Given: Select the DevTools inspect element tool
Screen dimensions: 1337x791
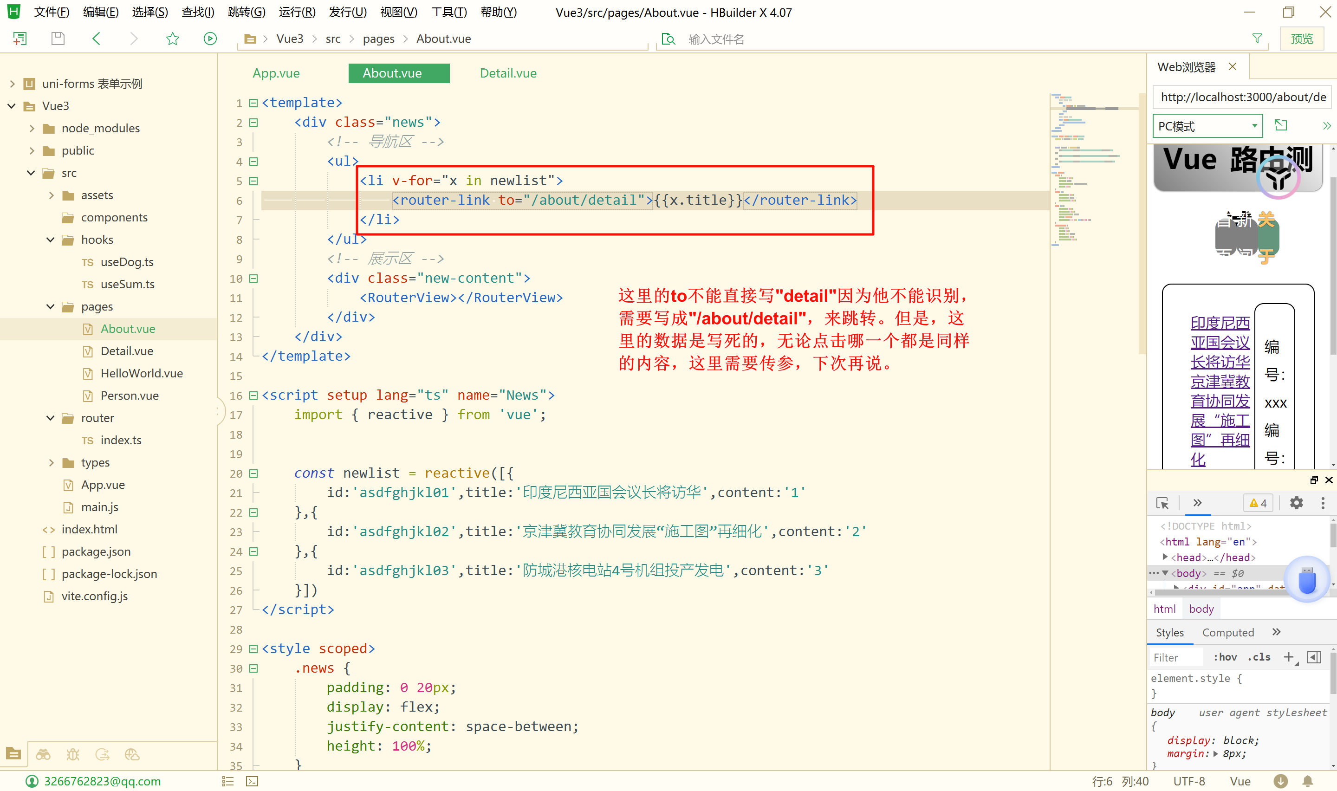Looking at the screenshot, I should click(1162, 503).
